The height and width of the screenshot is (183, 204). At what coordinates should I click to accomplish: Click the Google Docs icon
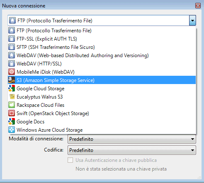coord(12,121)
